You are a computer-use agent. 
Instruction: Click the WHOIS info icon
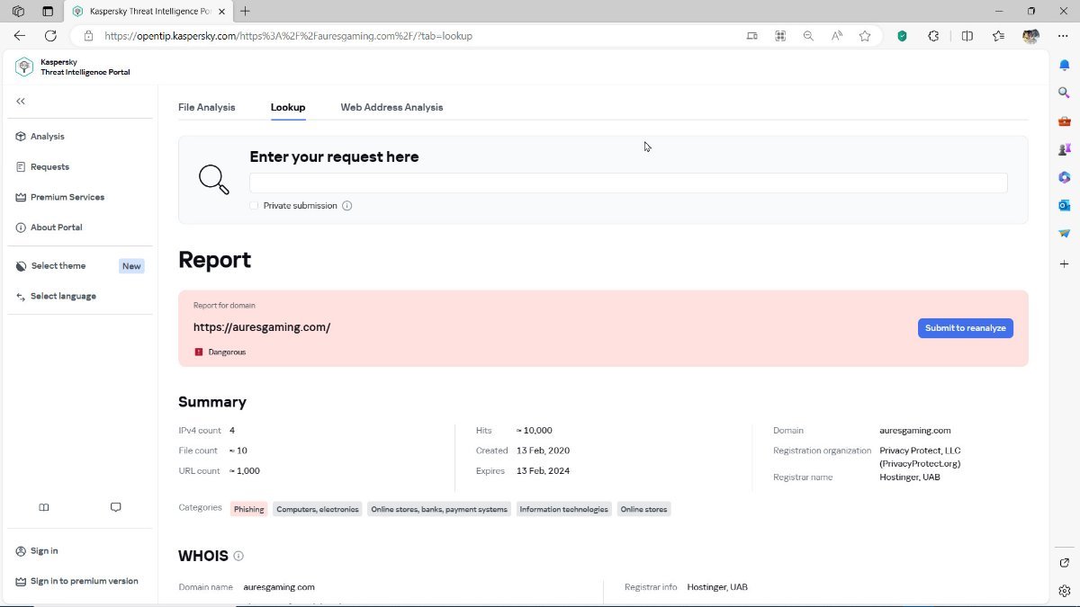tap(238, 557)
